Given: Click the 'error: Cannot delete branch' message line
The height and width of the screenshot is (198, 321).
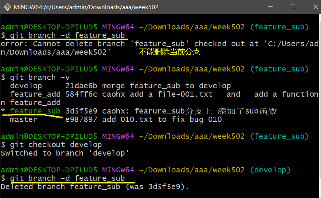Looking at the screenshot, I should [160, 44].
